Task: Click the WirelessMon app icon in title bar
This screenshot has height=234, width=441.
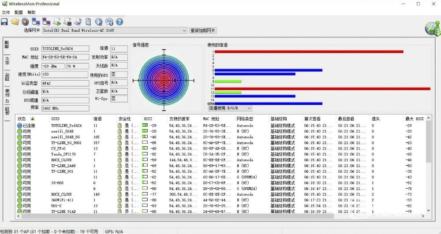Action: tap(4, 4)
